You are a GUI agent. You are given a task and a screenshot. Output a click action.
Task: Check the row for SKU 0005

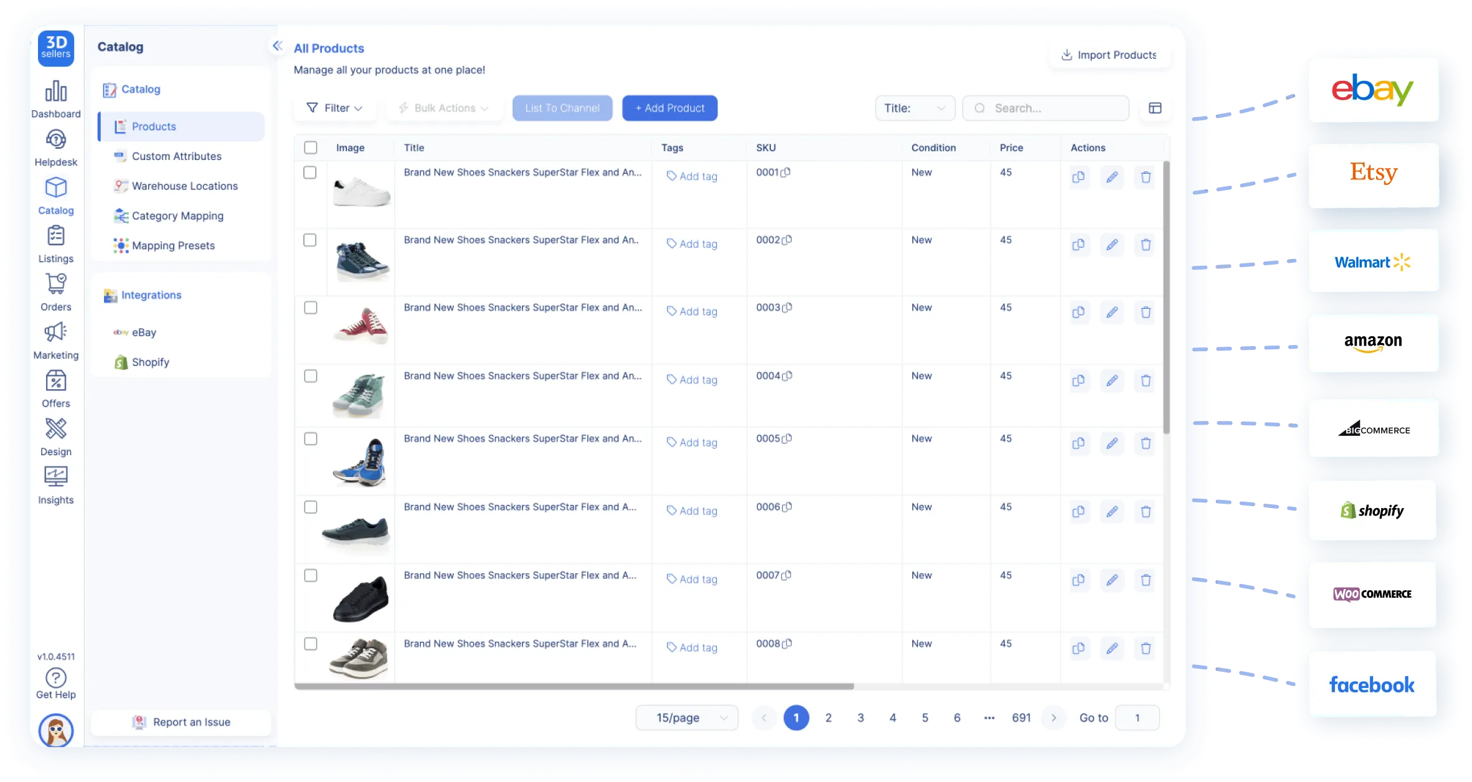click(x=311, y=439)
